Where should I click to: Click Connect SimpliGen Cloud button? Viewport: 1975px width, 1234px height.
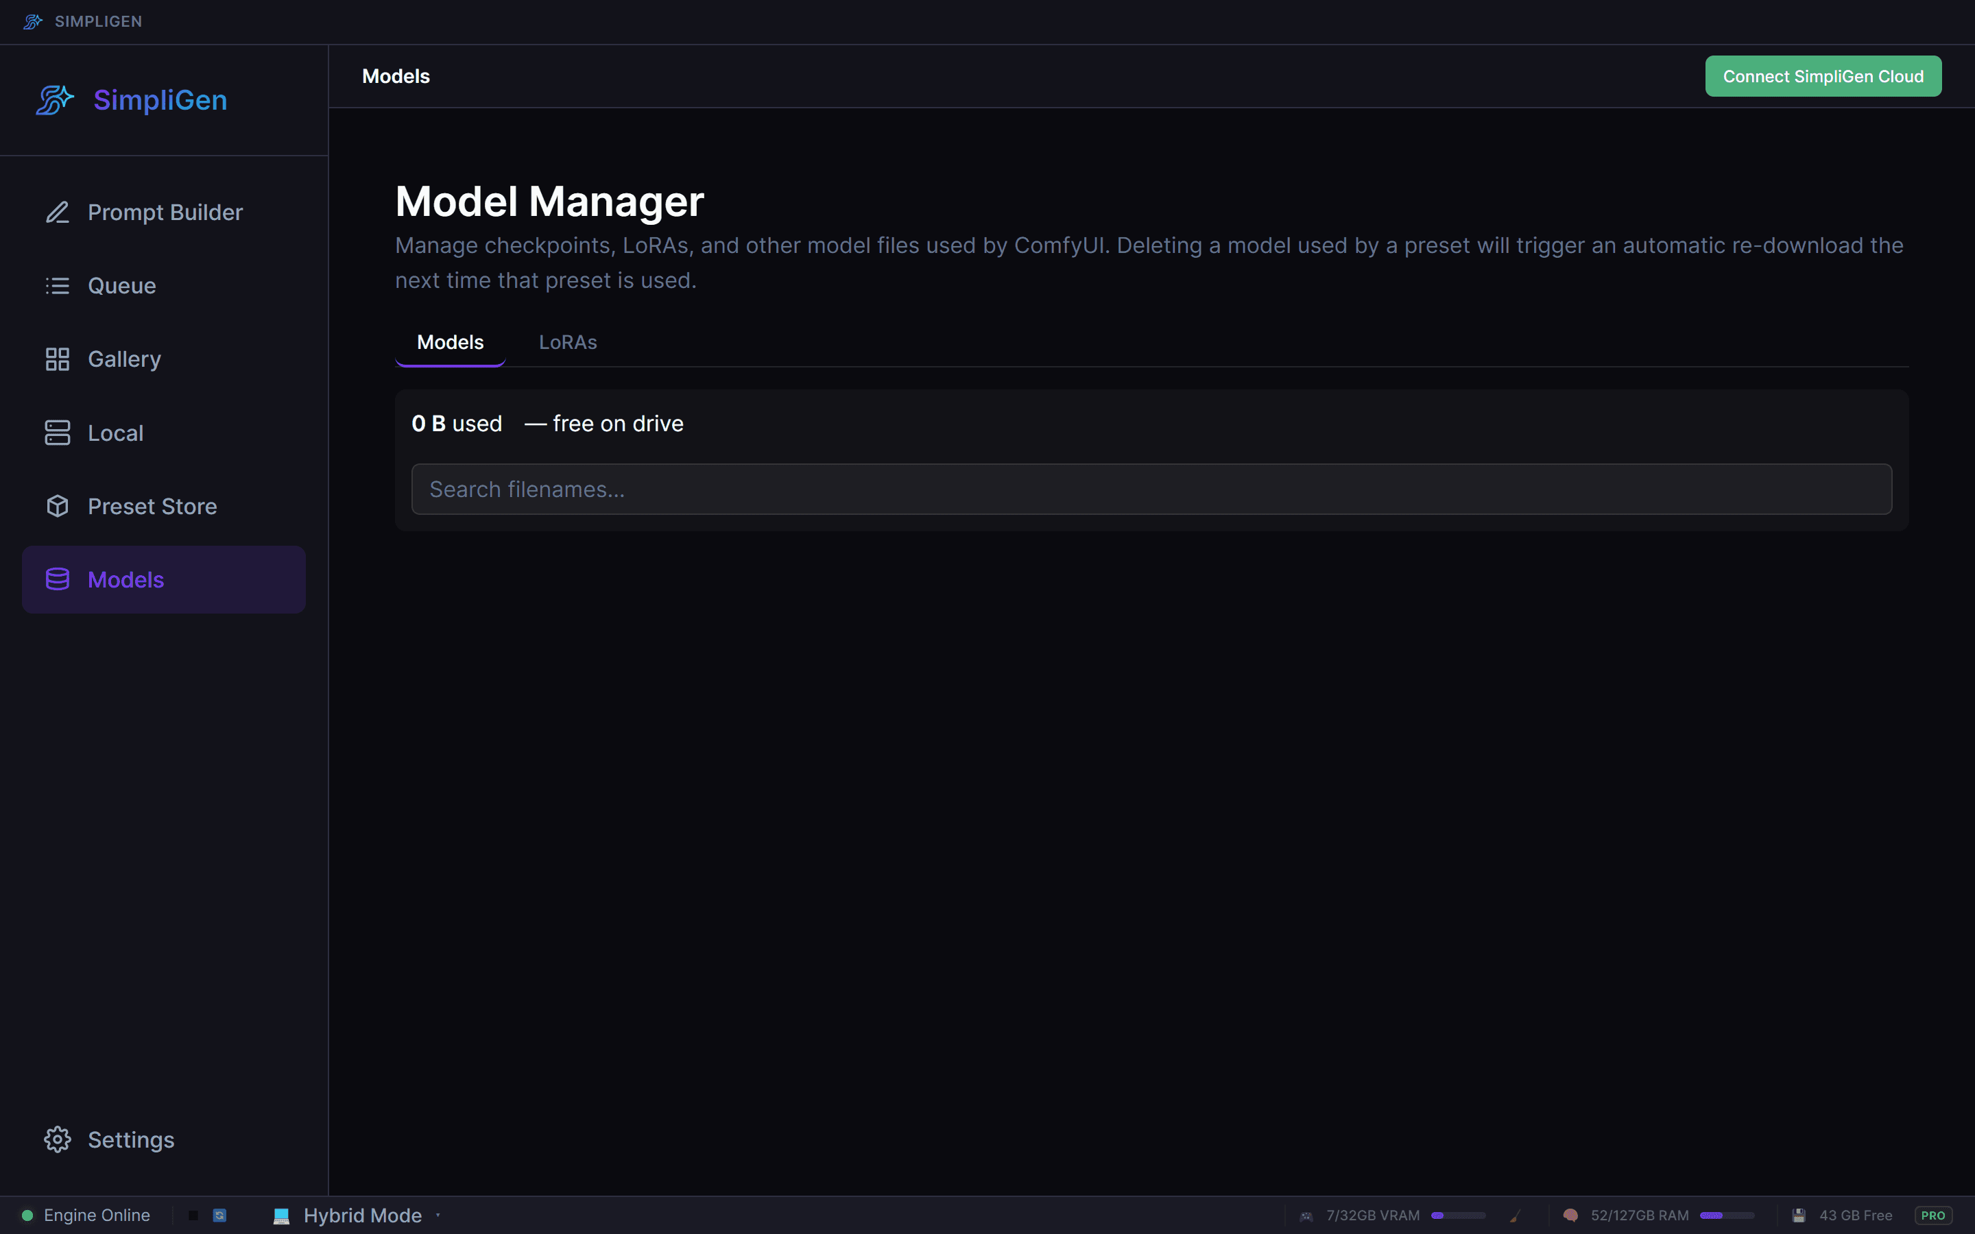[x=1823, y=76]
